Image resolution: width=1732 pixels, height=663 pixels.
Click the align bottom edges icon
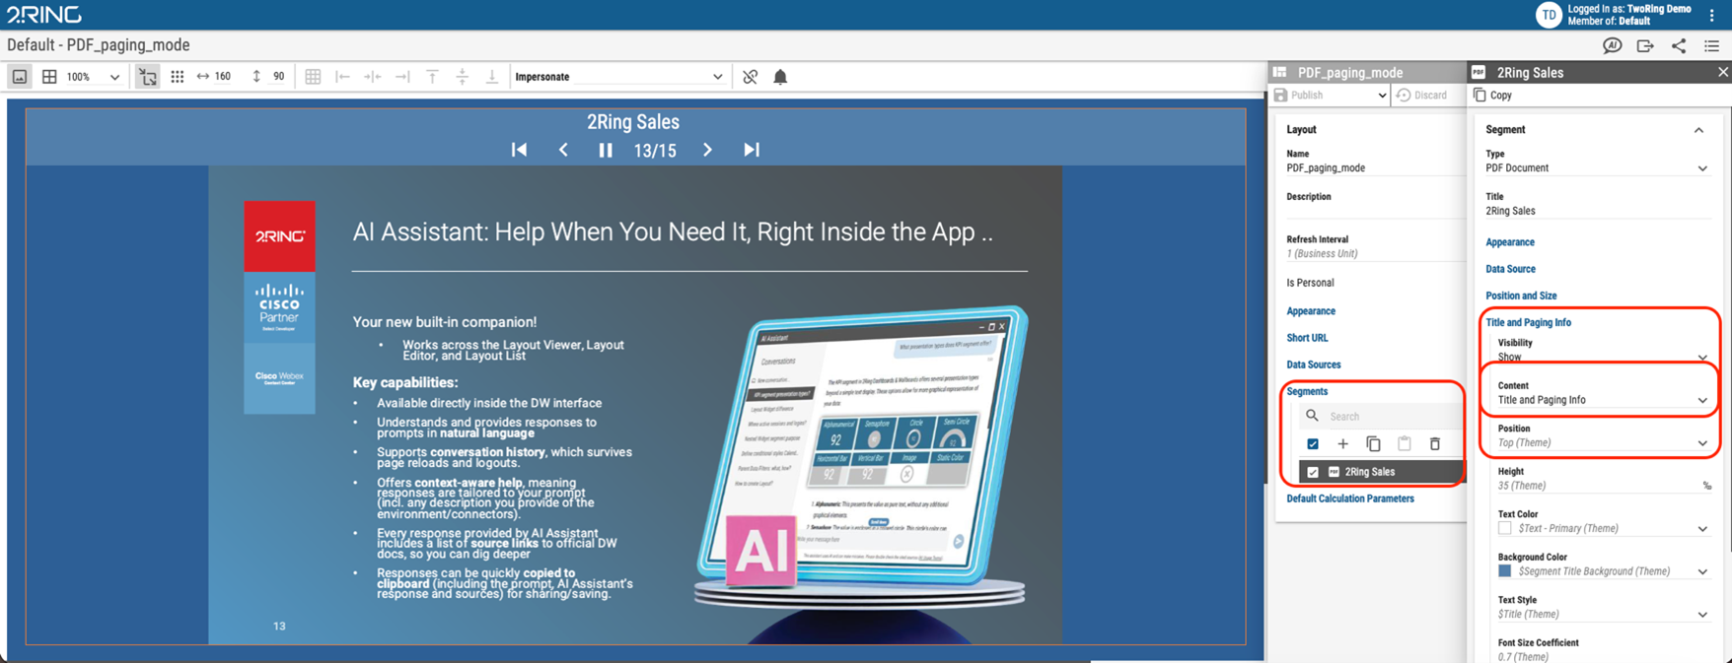coord(492,77)
